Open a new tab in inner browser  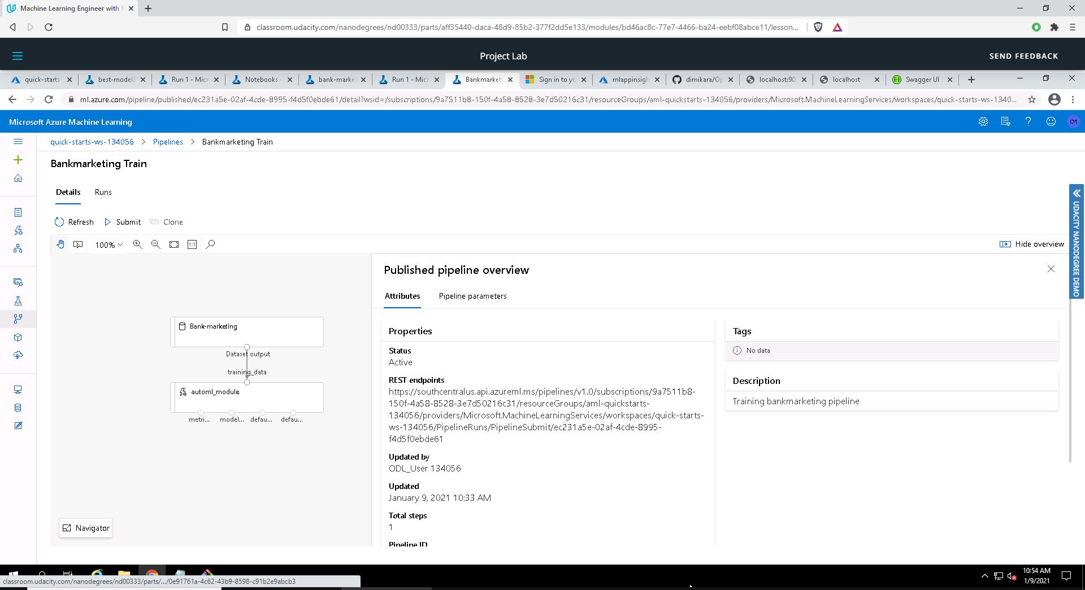[x=971, y=80]
